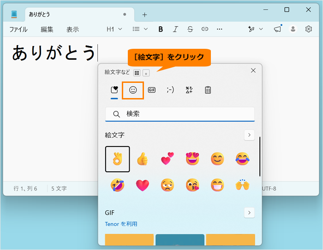Insert the smiling blush face emoji
Viewport: 323px width, 250px height.
click(x=217, y=159)
